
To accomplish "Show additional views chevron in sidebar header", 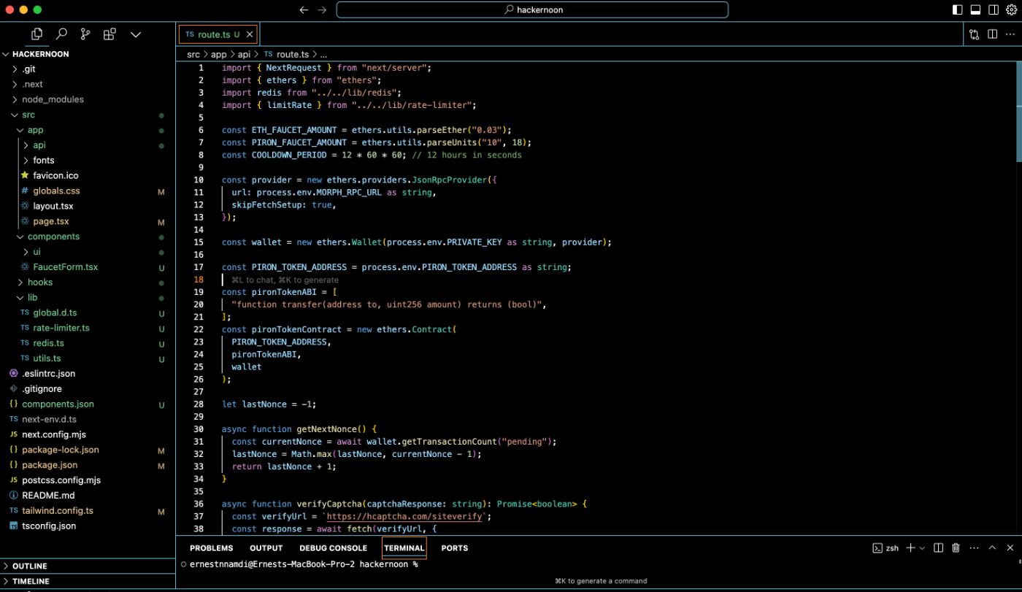I will click(x=136, y=34).
